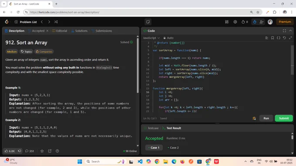Screen dimensions: 296x166
Task: Toggle the Auto lock setting
Action: [x=168, y=38]
